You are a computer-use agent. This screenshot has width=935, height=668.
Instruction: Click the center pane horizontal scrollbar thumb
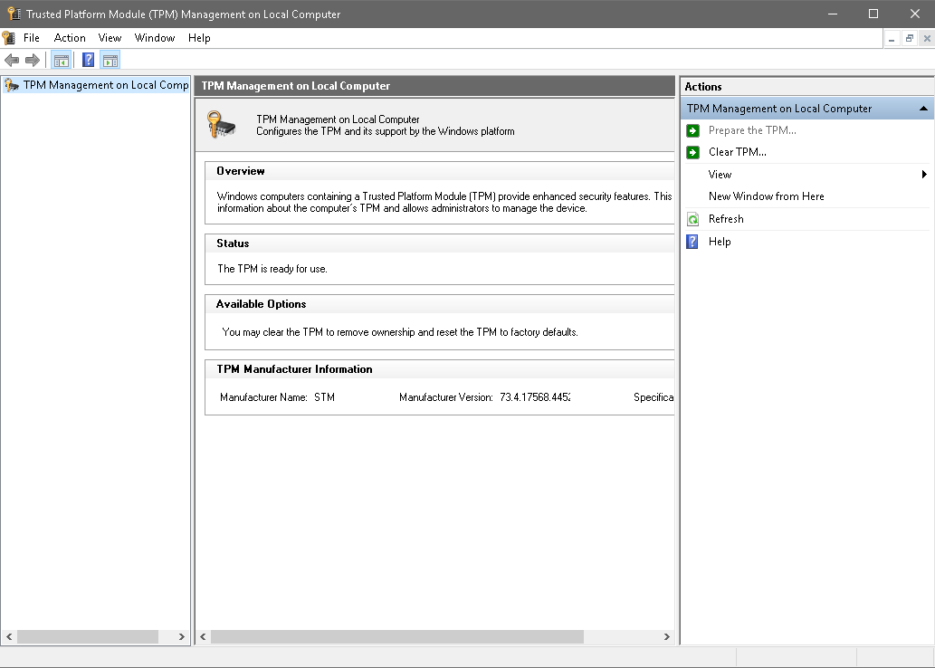[397, 637]
